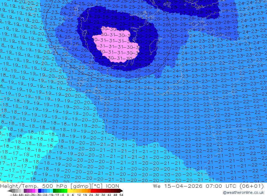Screen dimensions: 267x196
Task: Click the rightmost '54' legend scale label
Action: (121, 195)
